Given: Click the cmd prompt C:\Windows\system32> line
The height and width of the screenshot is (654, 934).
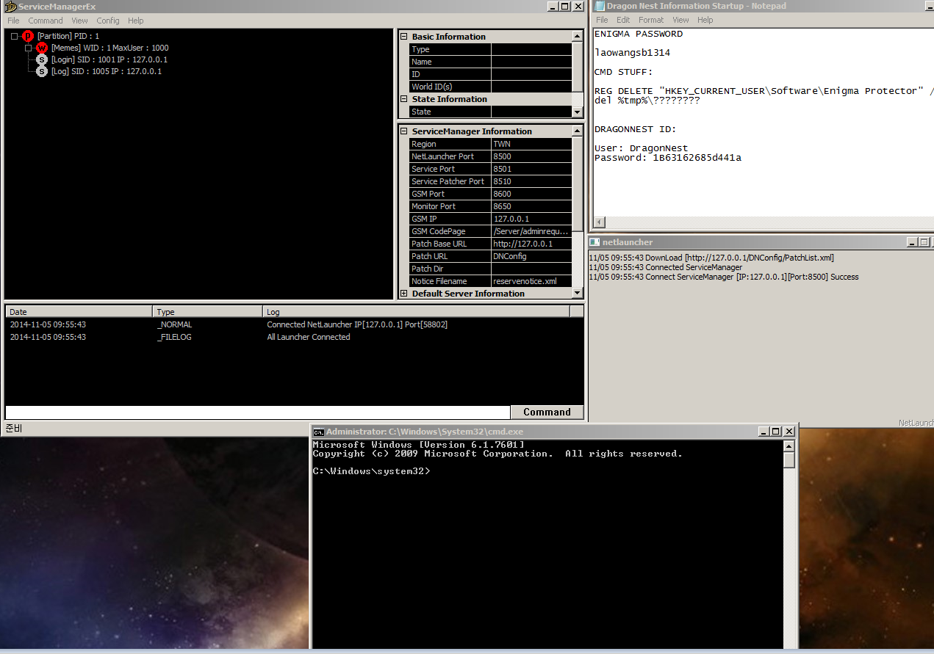Looking at the screenshot, I should 371,471.
